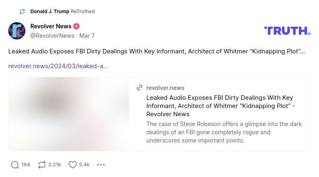Click the ReTruthed arrows icon at top
This screenshot has width=319, height=177.
click(x=22, y=11)
